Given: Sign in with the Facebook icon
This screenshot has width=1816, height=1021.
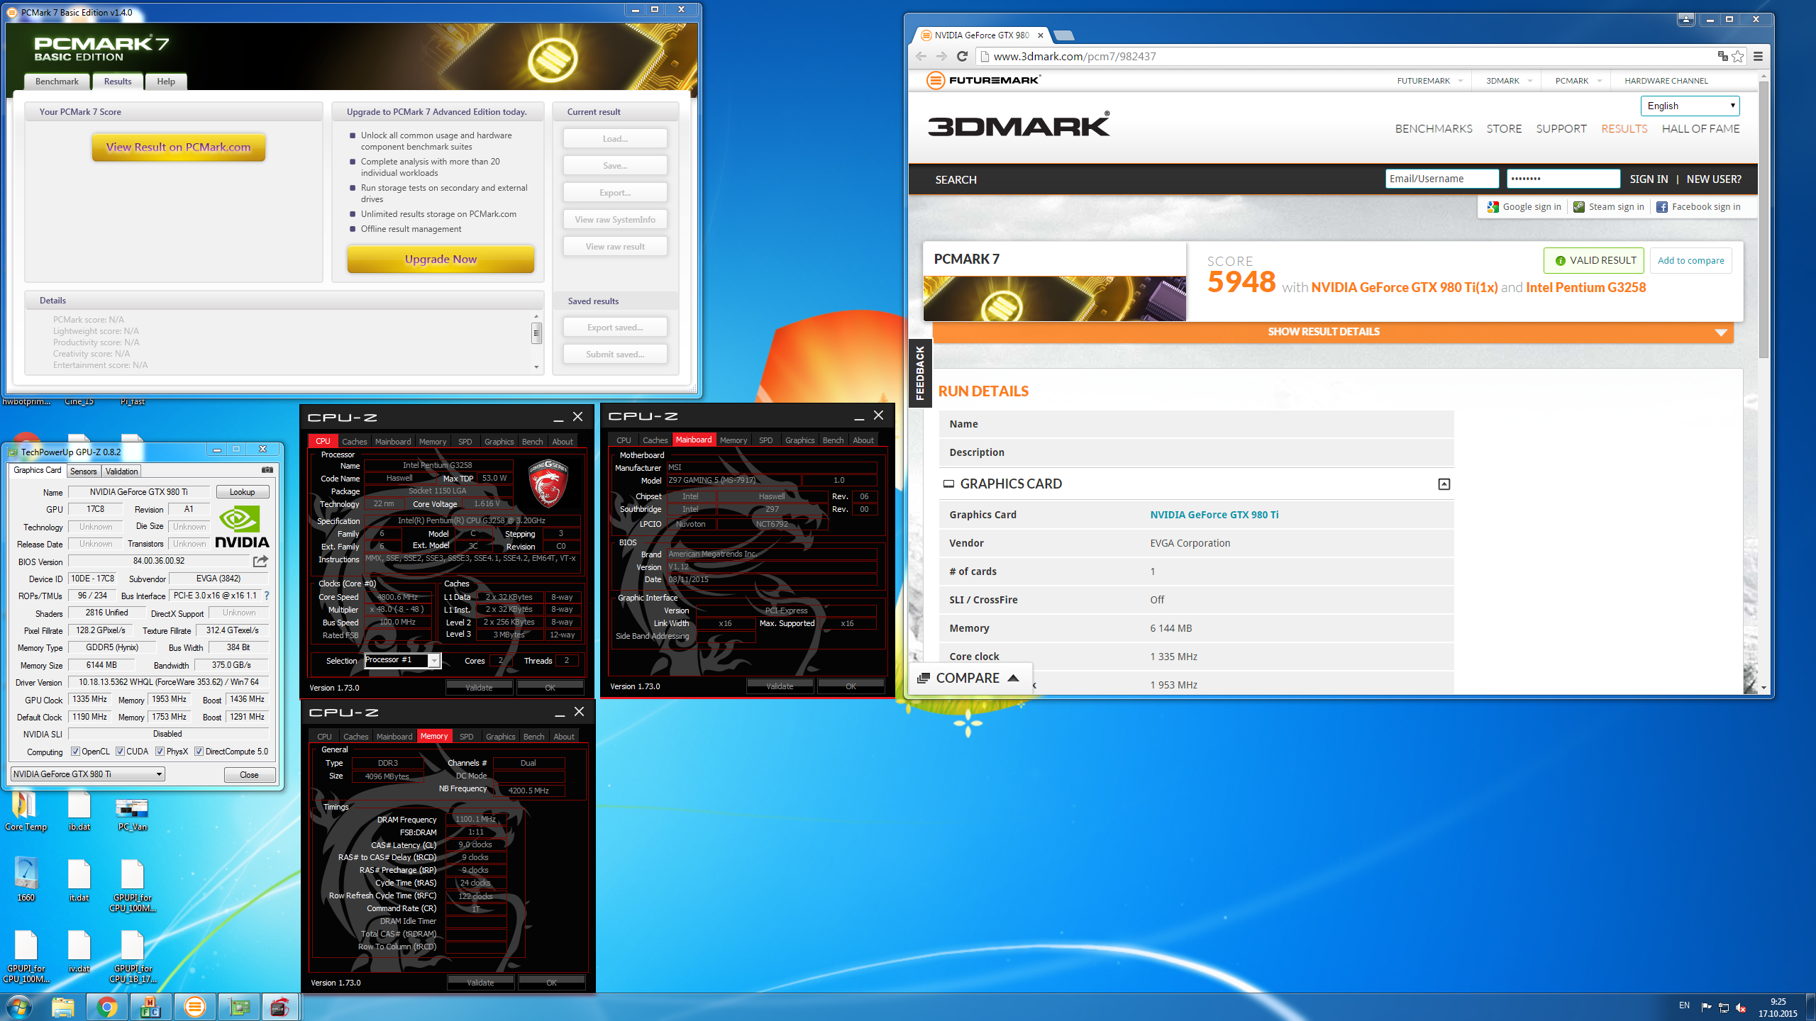Looking at the screenshot, I should [1661, 207].
